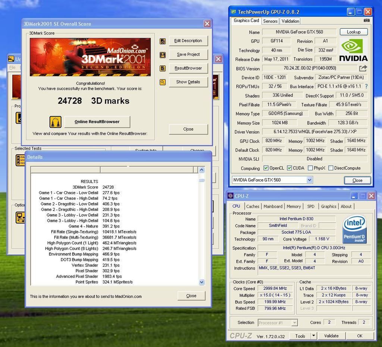Click the CPU-Z OK button
Image resolution: width=382 pixels, height=347 pixels.
[360, 336]
